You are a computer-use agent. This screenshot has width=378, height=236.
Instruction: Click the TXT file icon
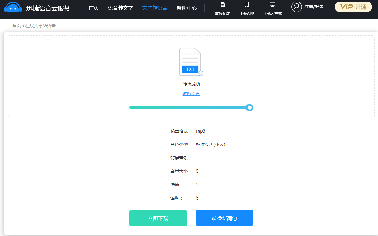191,62
